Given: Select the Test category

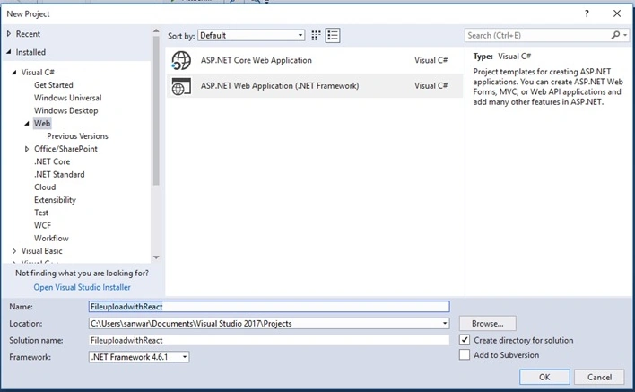Looking at the screenshot, I should (41, 213).
